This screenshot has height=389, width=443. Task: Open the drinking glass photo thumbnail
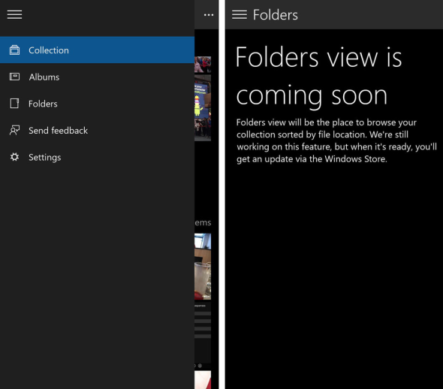[203, 267]
